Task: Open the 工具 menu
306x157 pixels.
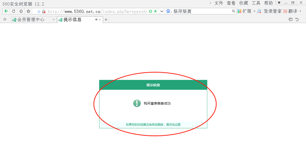Action: click(256, 3)
